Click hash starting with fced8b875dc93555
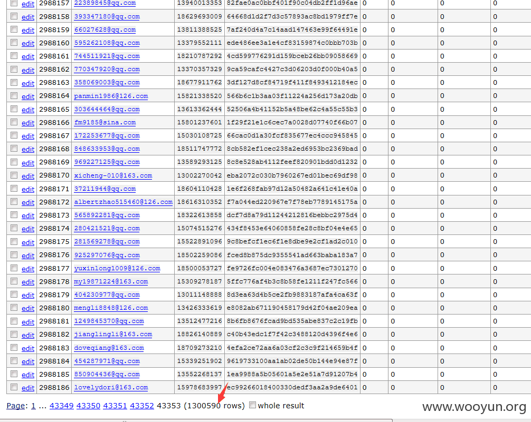 coord(292,254)
